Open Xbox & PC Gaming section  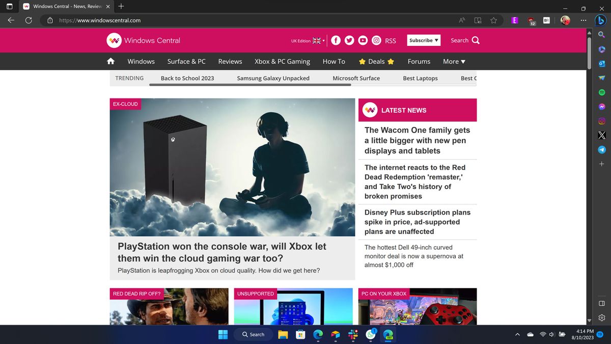(x=282, y=61)
